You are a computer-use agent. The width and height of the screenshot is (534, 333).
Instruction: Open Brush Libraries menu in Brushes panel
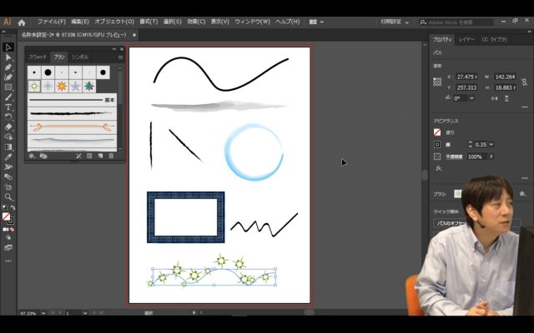32,156
